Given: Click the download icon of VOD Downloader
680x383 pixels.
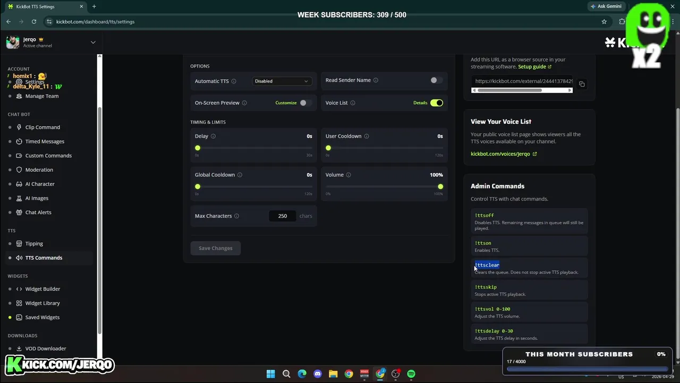Looking at the screenshot, I should pos(19,348).
